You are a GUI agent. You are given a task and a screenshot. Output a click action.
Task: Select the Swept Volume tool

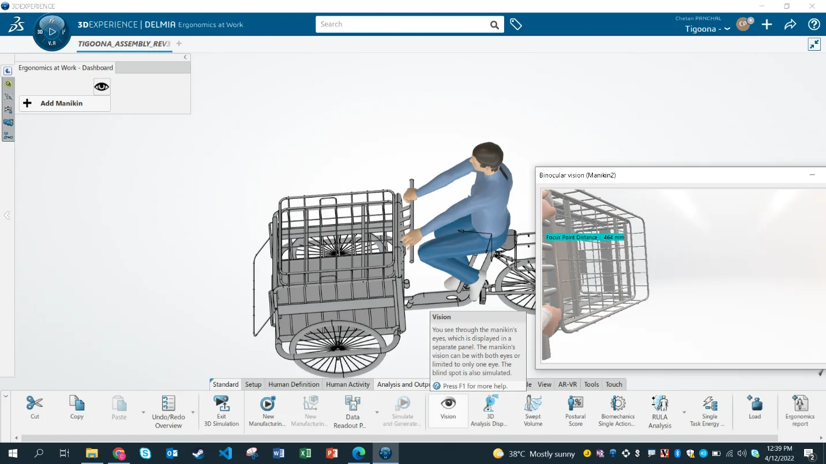click(532, 409)
